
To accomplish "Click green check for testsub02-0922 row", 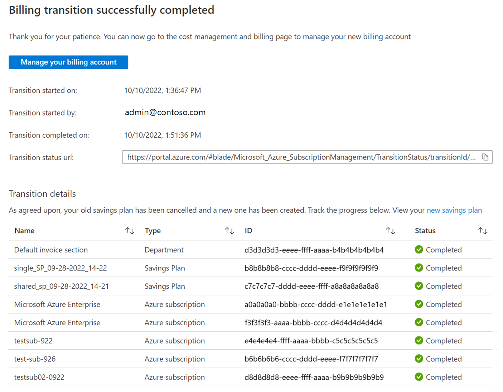I will [419, 377].
